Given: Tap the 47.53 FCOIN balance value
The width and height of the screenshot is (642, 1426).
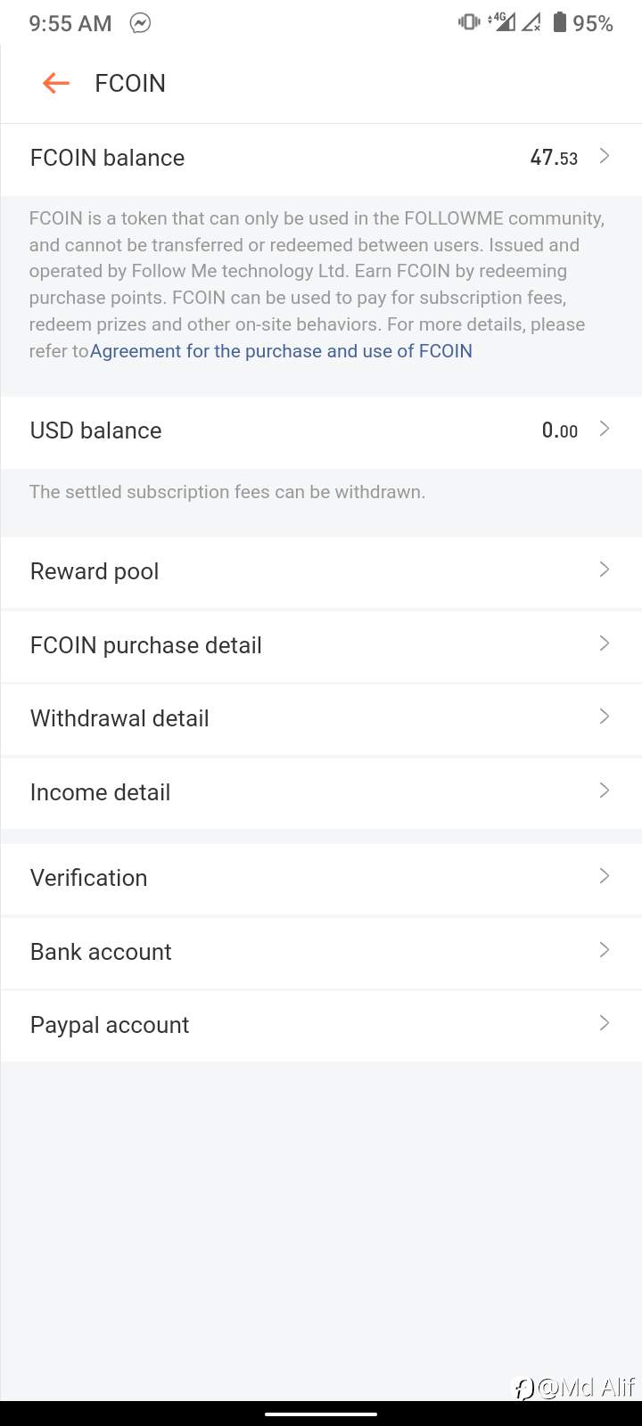Looking at the screenshot, I should click(x=554, y=158).
